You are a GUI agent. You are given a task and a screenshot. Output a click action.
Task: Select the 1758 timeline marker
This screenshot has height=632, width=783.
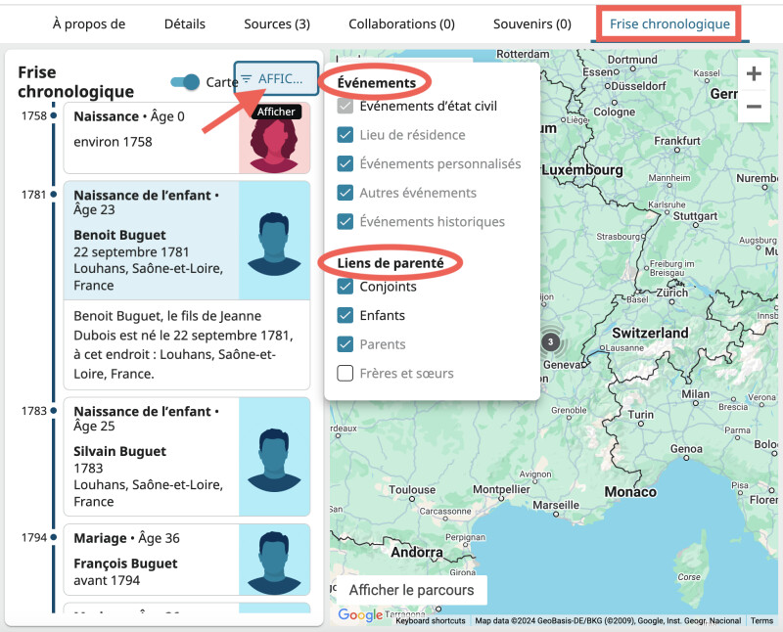coord(54,115)
